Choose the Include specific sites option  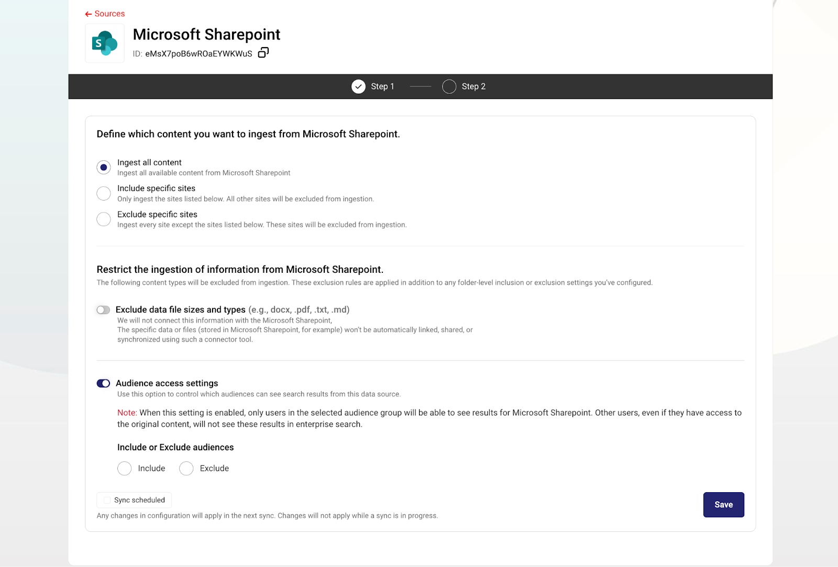(x=104, y=193)
